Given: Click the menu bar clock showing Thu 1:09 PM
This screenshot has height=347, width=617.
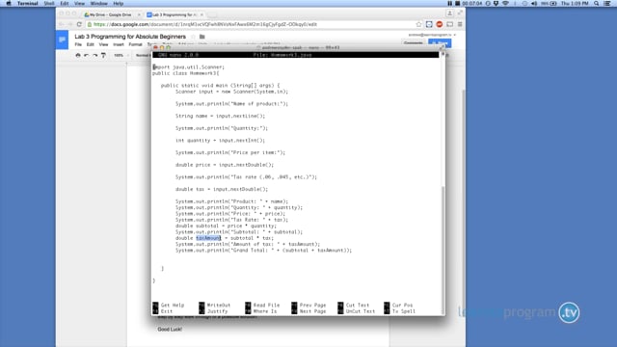Looking at the screenshot, I should (x=575, y=3).
